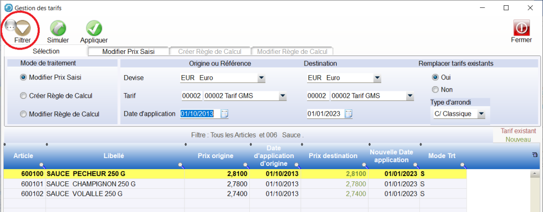Select the Créer Règle de Calcul option

point(23,96)
